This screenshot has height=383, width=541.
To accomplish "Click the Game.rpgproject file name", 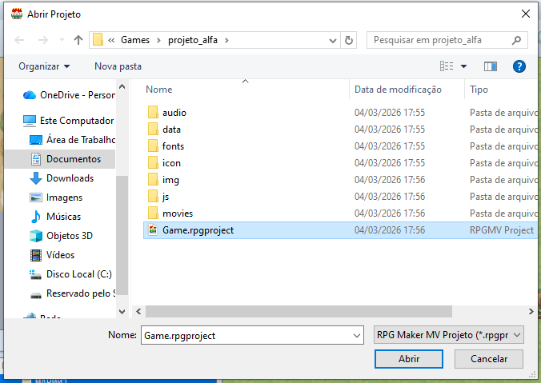I will pos(198,230).
